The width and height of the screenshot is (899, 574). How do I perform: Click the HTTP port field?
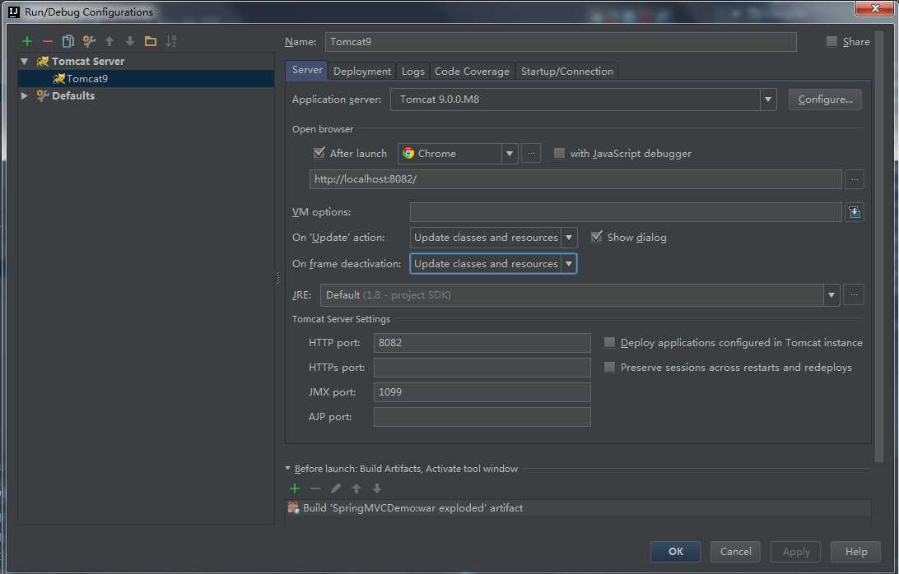482,343
